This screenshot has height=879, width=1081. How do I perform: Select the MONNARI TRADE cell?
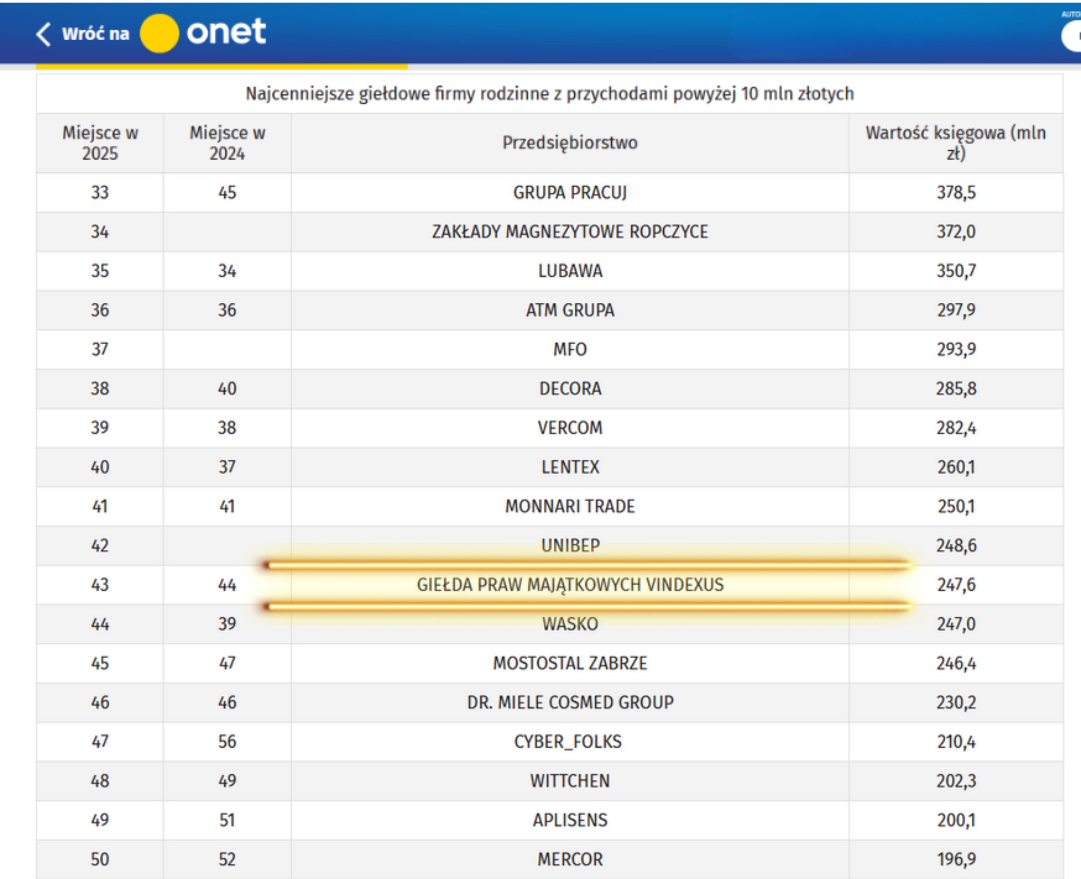tap(570, 506)
